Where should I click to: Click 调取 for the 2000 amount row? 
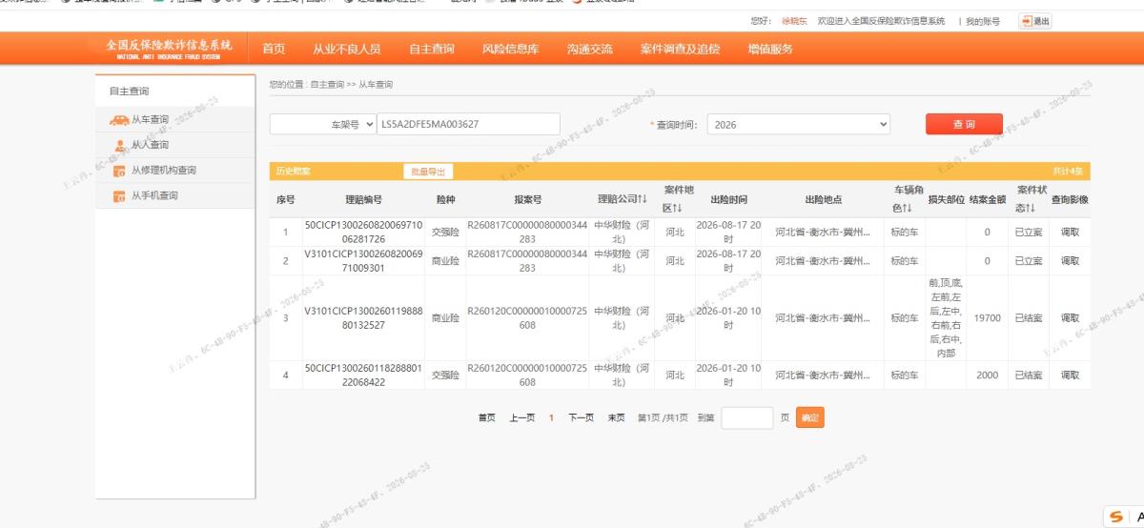pos(1071,376)
